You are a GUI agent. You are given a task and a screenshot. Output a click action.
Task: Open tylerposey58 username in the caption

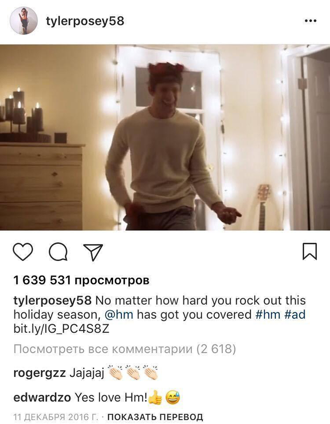[52, 301]
